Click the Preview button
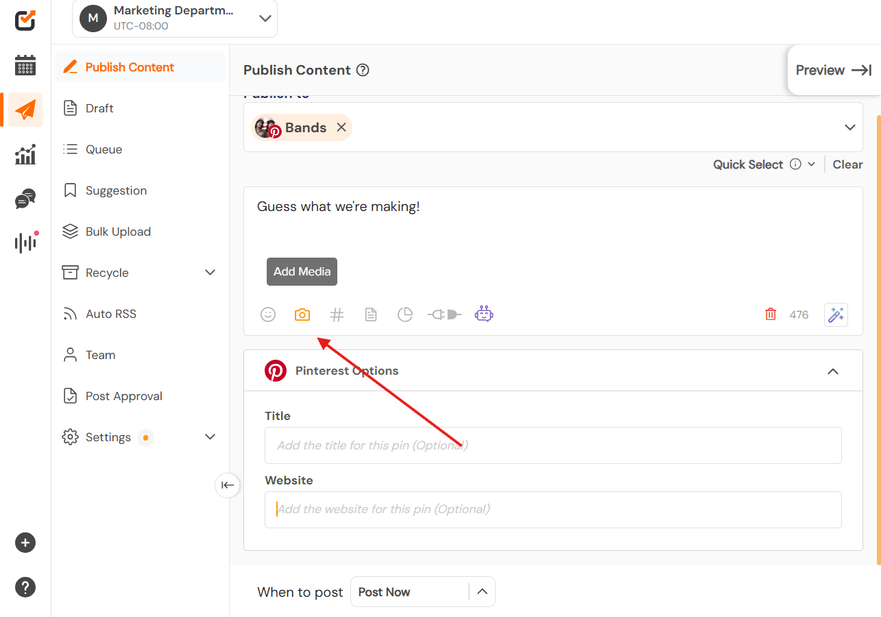Screen dimensions: 881x618 tap(833, 70)
